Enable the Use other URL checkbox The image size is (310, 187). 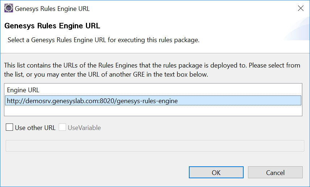(9, 127)
